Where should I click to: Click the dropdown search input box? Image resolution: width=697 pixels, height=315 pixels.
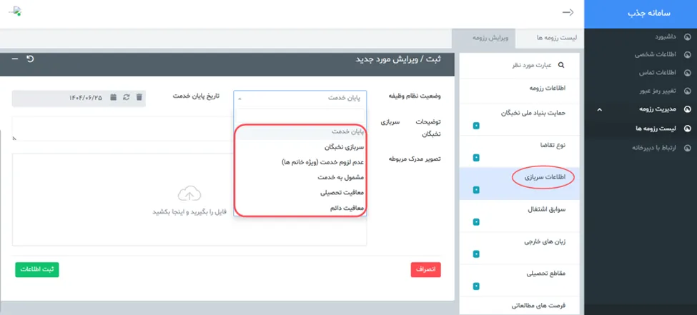(x=300, y=117)
